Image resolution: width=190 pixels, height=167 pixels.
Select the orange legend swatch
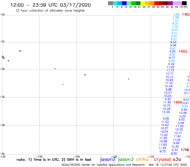tap(152, 3)
